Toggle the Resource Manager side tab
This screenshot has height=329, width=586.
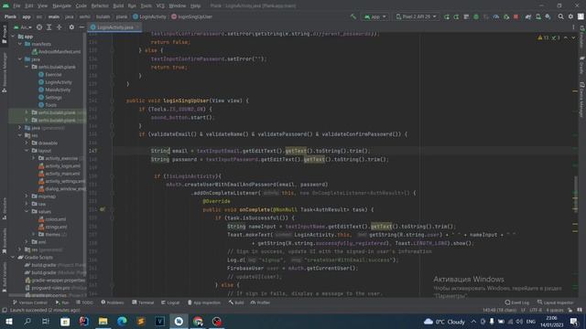[x=5, y=72]
